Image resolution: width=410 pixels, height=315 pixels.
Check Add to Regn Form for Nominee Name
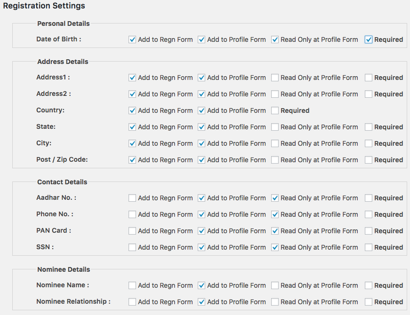tap(132, 285)
